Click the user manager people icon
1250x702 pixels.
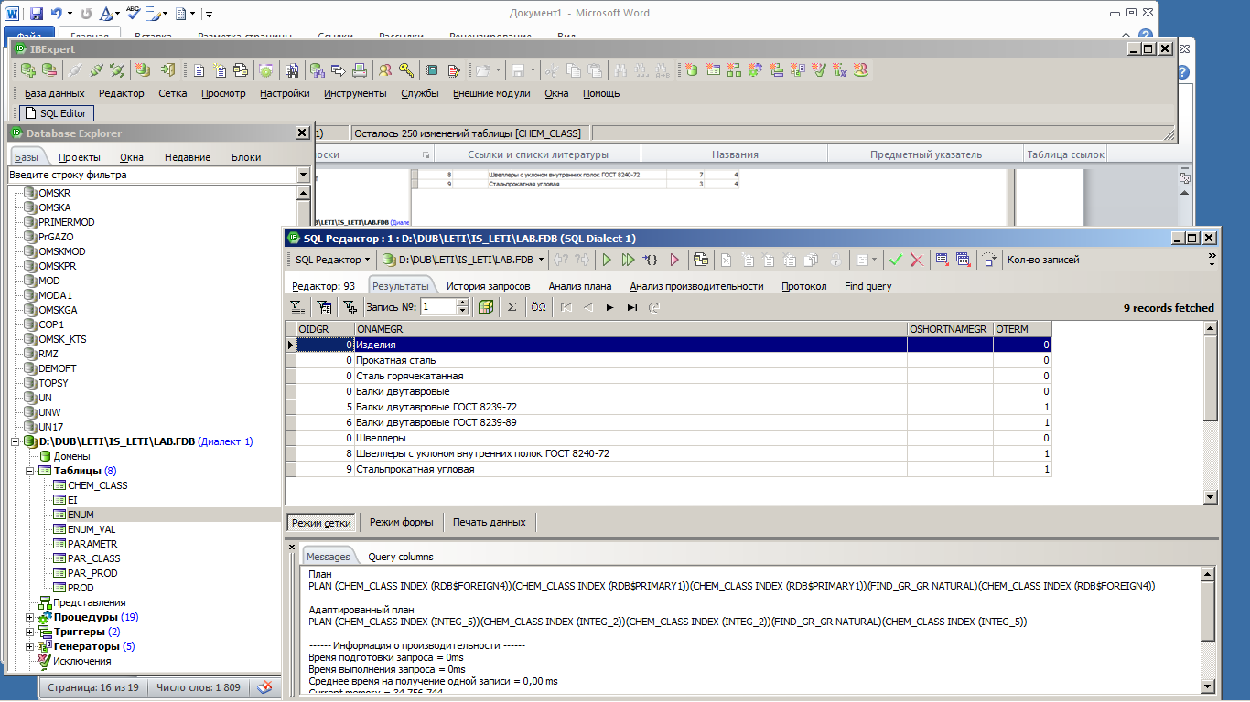click(385, 69)
